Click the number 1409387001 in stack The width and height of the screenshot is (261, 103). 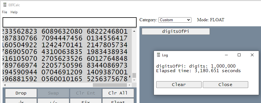click(x=107, y=72)
